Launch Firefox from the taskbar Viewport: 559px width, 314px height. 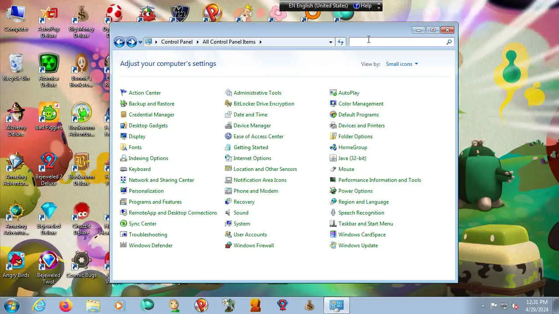click(x=66, y=306)
